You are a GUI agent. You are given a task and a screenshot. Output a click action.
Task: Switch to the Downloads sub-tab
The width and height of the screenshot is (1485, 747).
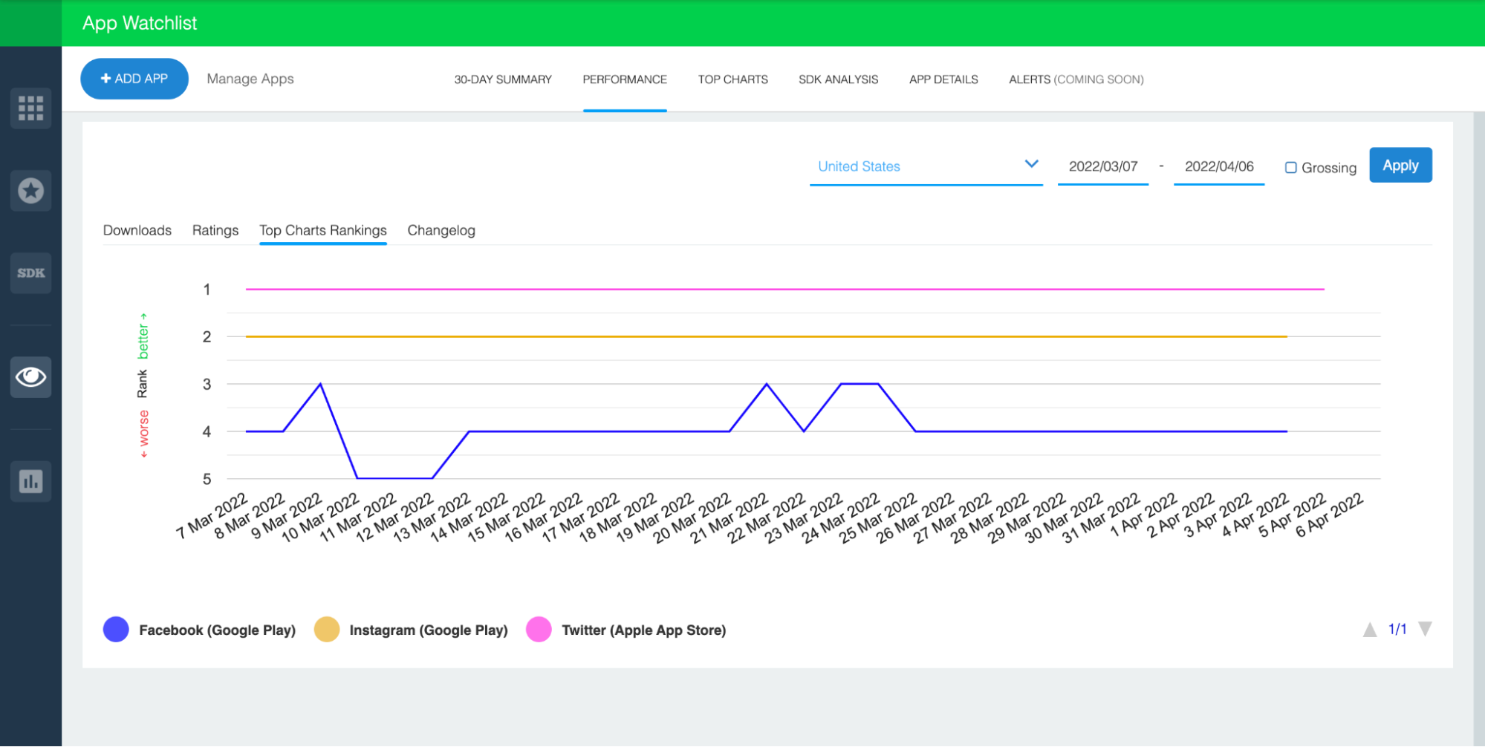click(x=137, y=230)
